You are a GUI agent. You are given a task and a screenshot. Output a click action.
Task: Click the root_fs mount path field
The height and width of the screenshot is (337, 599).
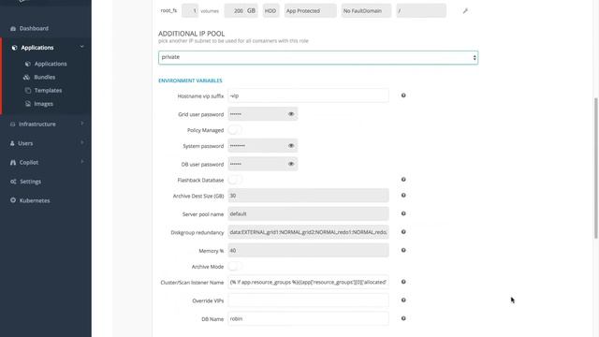(421, 11)
